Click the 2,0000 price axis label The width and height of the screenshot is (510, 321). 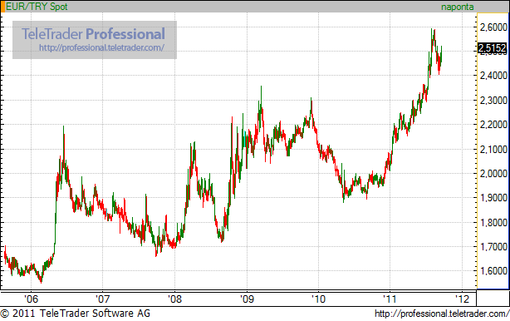point(493,174)
